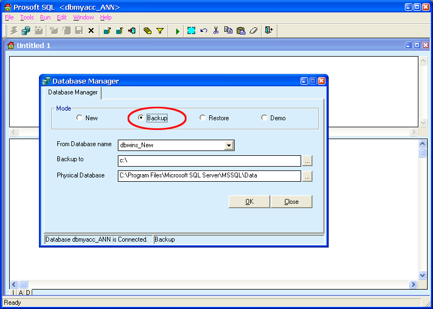Click the yellow Filter funnel icon
The image size is (433, 309).
click(160, 31)
